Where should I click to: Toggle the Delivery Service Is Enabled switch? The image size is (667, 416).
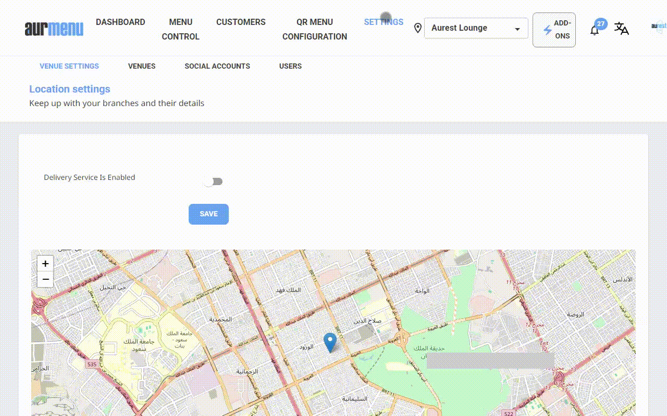tap(213, 181)
